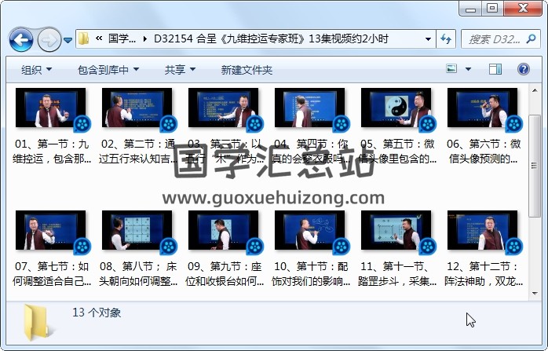Select video thumbnail 04、第四节
Viewport: 548px width, 351px height.
(x=309, y=108)
